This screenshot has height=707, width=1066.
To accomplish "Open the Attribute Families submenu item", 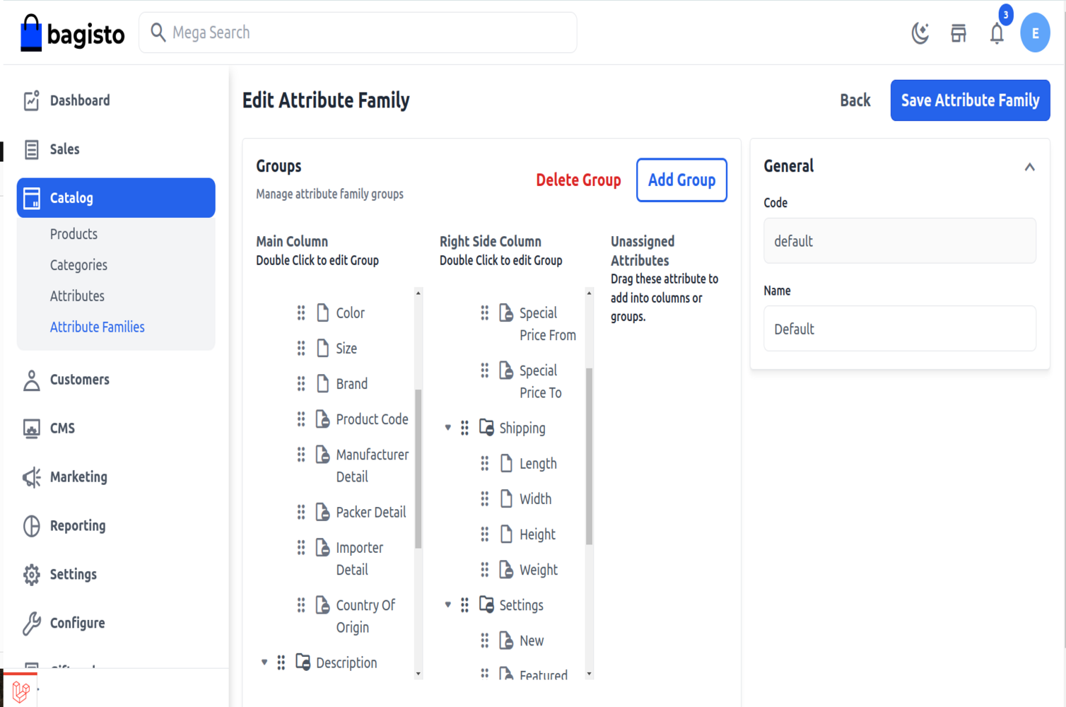I will tap(97, 327).
